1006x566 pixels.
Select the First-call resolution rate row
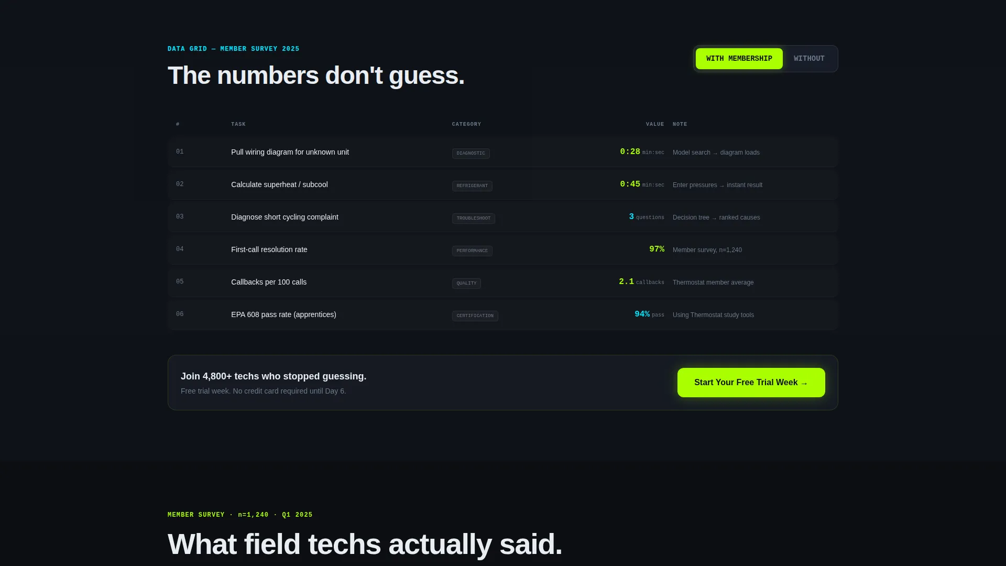coord(503,249)
